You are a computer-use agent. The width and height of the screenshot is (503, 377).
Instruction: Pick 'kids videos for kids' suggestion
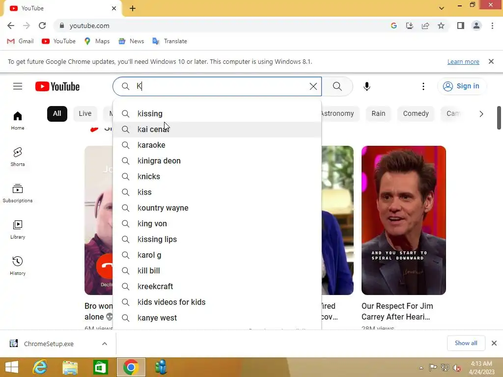pos(217,302)
